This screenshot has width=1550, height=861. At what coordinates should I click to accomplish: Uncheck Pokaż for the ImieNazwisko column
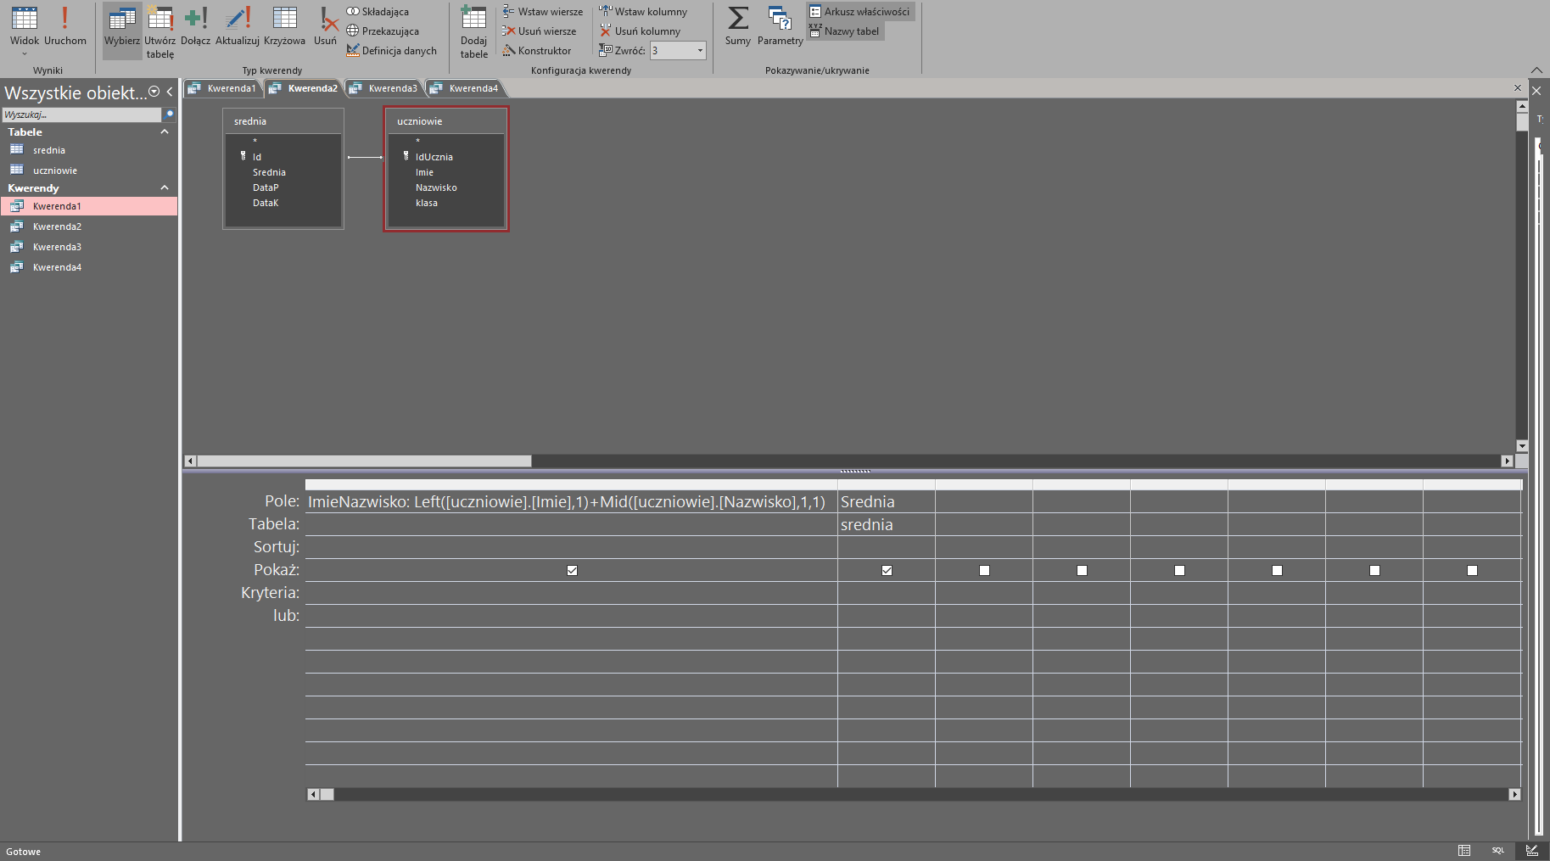[572, 570]
